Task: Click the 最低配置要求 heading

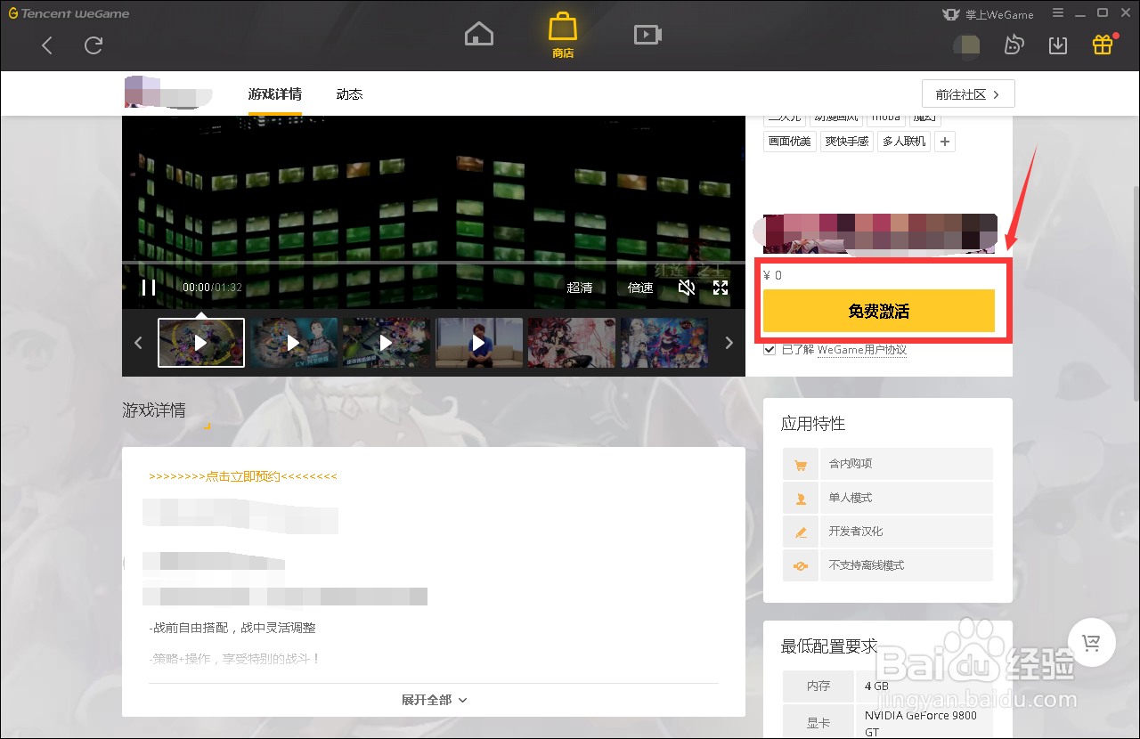Action: click(x=829, y=646)
